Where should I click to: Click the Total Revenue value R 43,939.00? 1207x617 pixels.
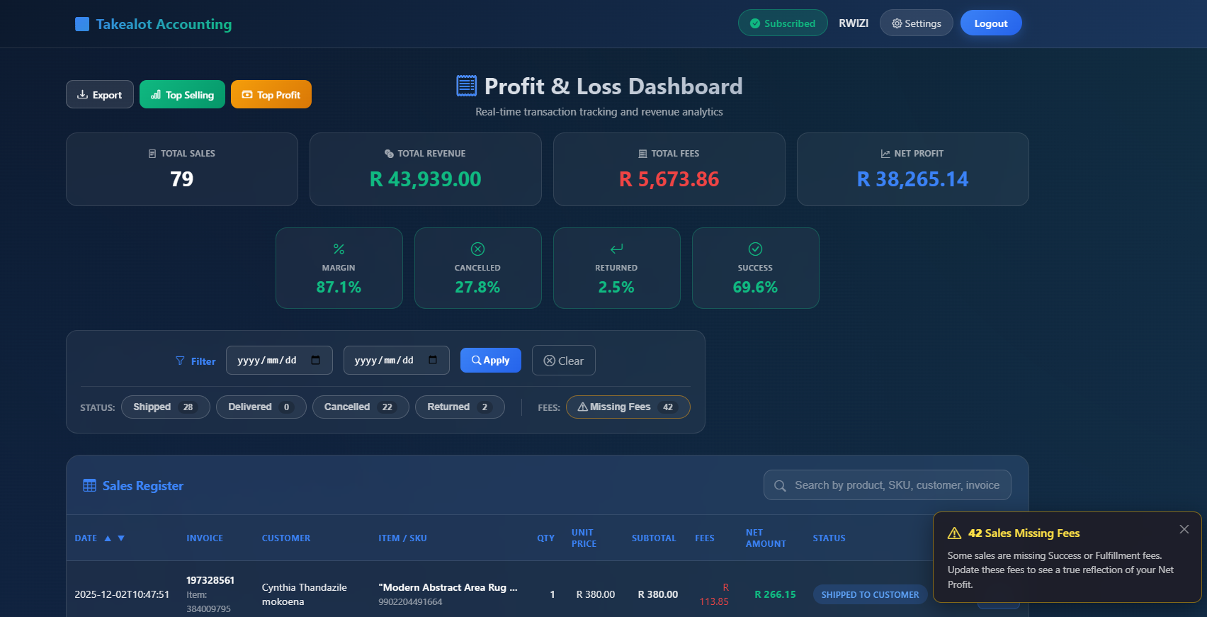tap(426, 179)
